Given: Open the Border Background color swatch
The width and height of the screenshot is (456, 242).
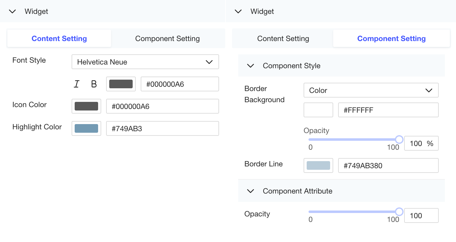Looking at the screenshot, I should point(318,110).
